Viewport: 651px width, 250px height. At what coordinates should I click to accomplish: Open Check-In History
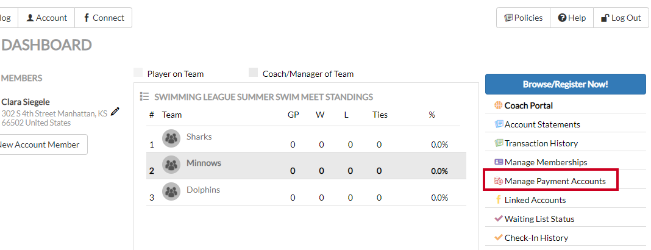pos(531,238)
